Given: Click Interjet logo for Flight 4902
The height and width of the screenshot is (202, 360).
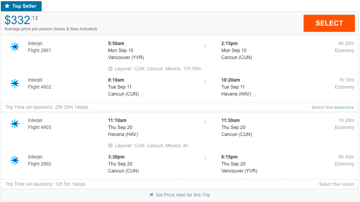Looking at the screenshot, I should pyautogui.click(x=15, y=83).
